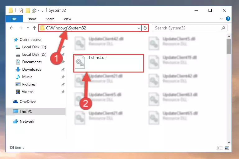Click the pin icon next to Music
This screenshot has width=239, height=159.
(x=63, y=77)
